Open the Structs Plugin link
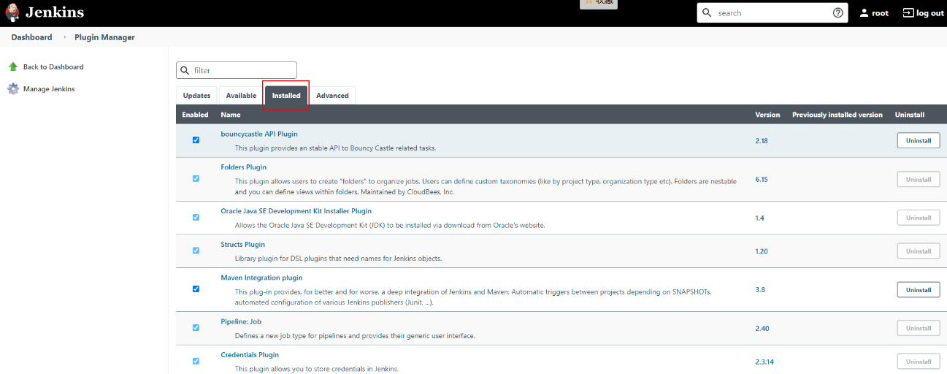Screen dimensions: 947x374 (243, 245)
